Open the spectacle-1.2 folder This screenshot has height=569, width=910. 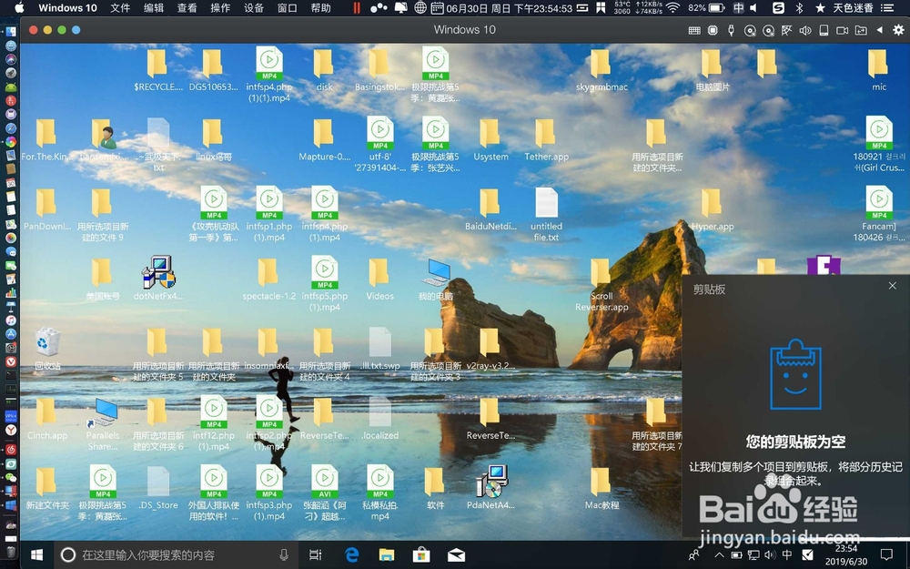coord(268,279)
